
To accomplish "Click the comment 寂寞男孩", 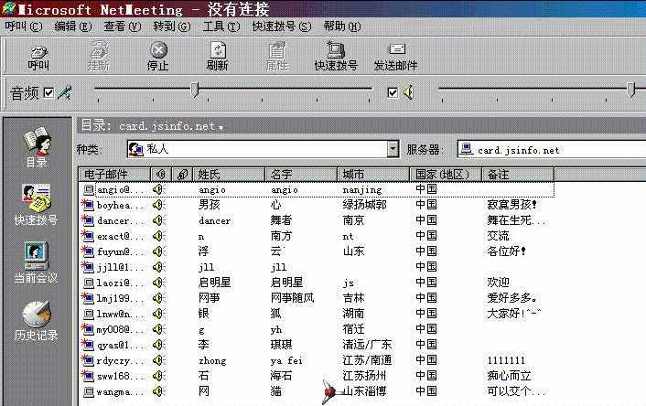I will click(x=512, y=205).
